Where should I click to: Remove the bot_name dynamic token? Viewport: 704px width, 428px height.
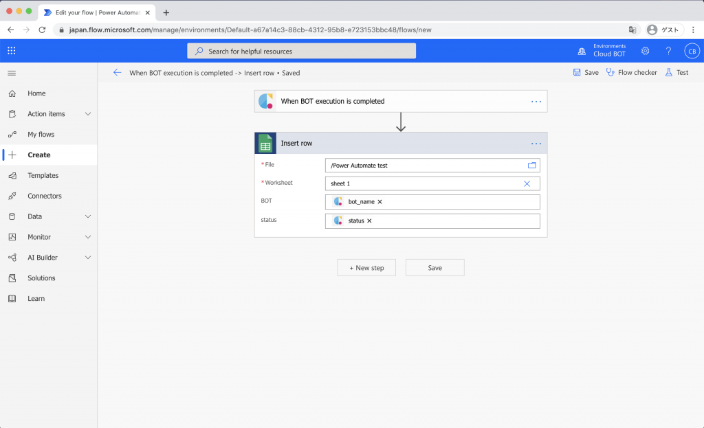379,202
